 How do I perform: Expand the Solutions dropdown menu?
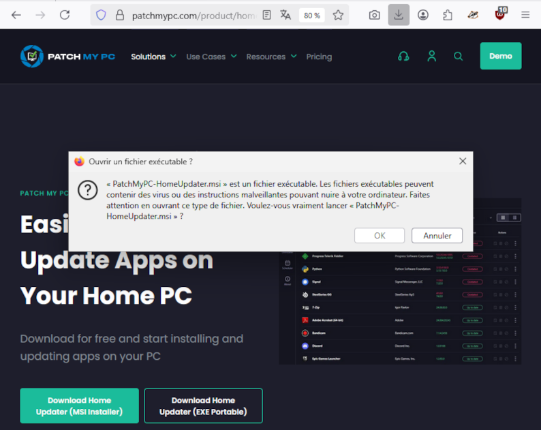pos(153,57)
